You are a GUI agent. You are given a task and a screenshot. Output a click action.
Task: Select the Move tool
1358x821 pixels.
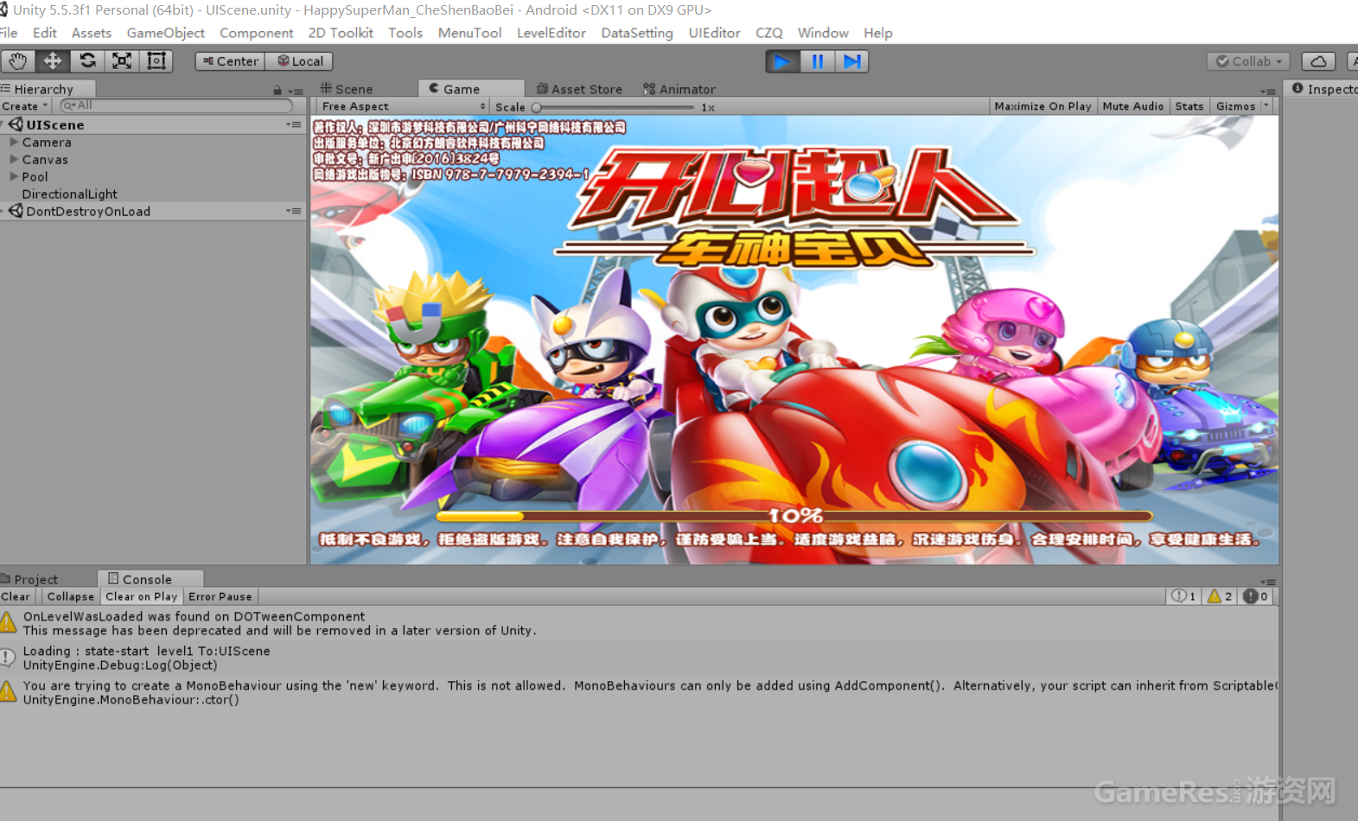pyautogui.click(x=53, y=61)
